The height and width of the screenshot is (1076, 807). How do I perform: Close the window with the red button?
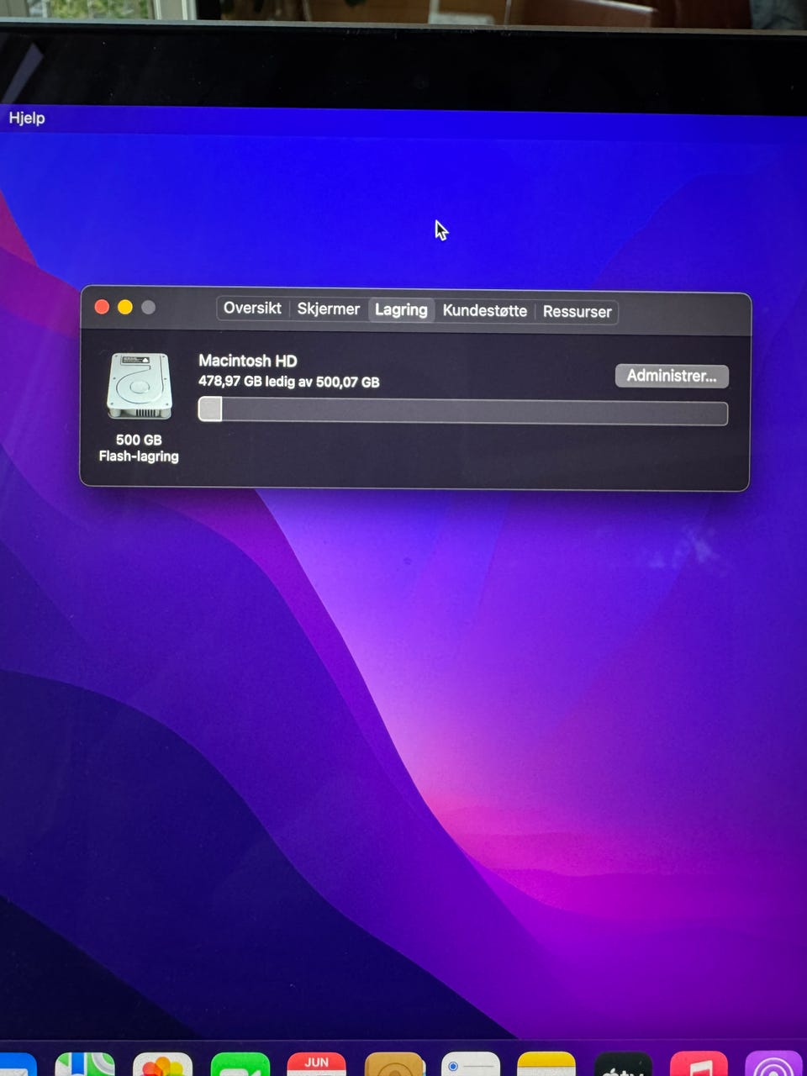(102, 307)
